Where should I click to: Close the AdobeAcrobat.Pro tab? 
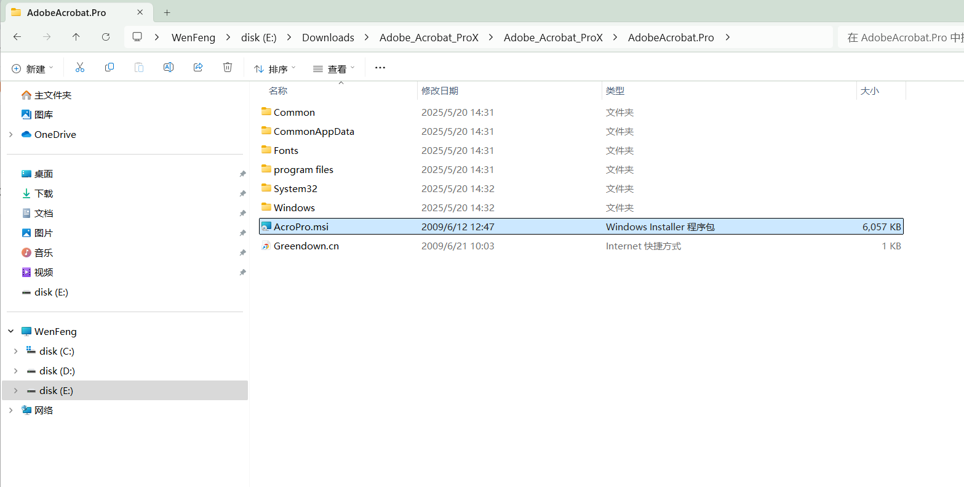(x=140, y=12)
